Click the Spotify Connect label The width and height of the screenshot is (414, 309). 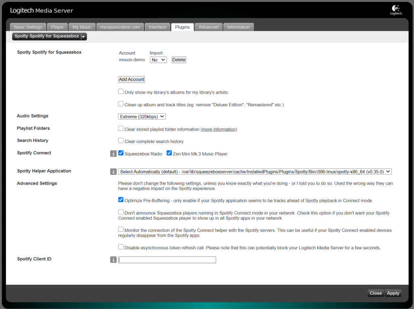click(x=34, y=153)
